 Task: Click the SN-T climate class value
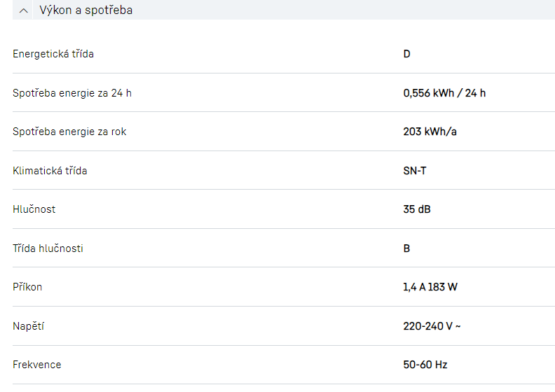coord(415,171)
